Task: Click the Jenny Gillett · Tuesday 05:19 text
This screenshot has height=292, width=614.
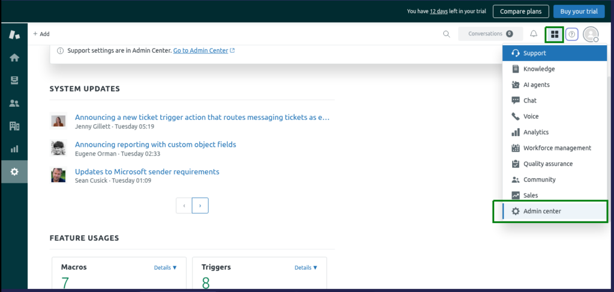Action: (115, 127)
